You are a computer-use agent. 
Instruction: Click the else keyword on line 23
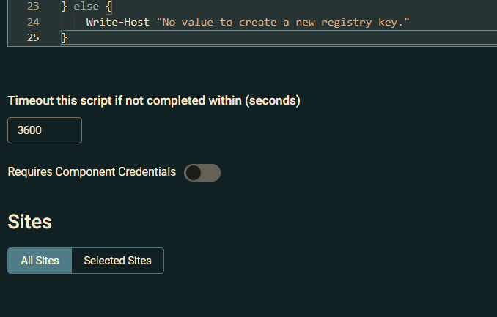coord(86,7)
